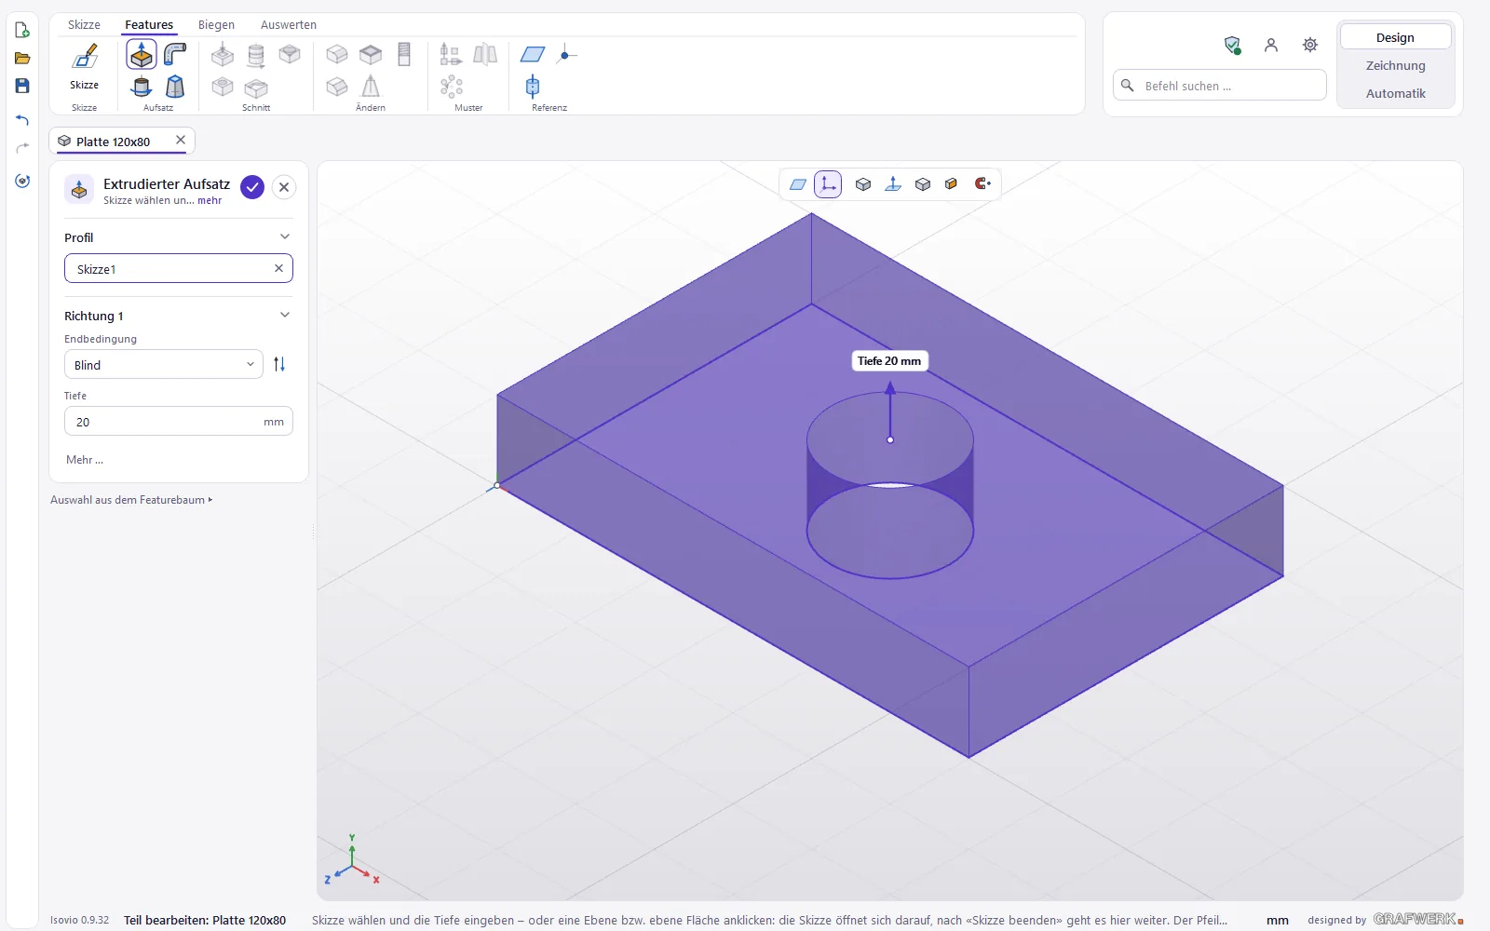Viewport: 1490px width, 931px height.
Task: Open file via the folder icon
Action: [x=22, y=58]
